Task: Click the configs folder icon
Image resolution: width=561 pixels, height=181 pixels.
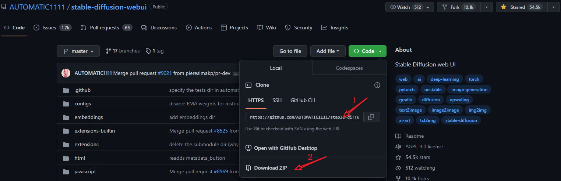Action: coord(66,104)
